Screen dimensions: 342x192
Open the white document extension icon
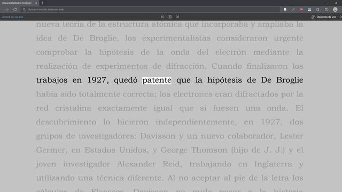[x=285, y=10]
